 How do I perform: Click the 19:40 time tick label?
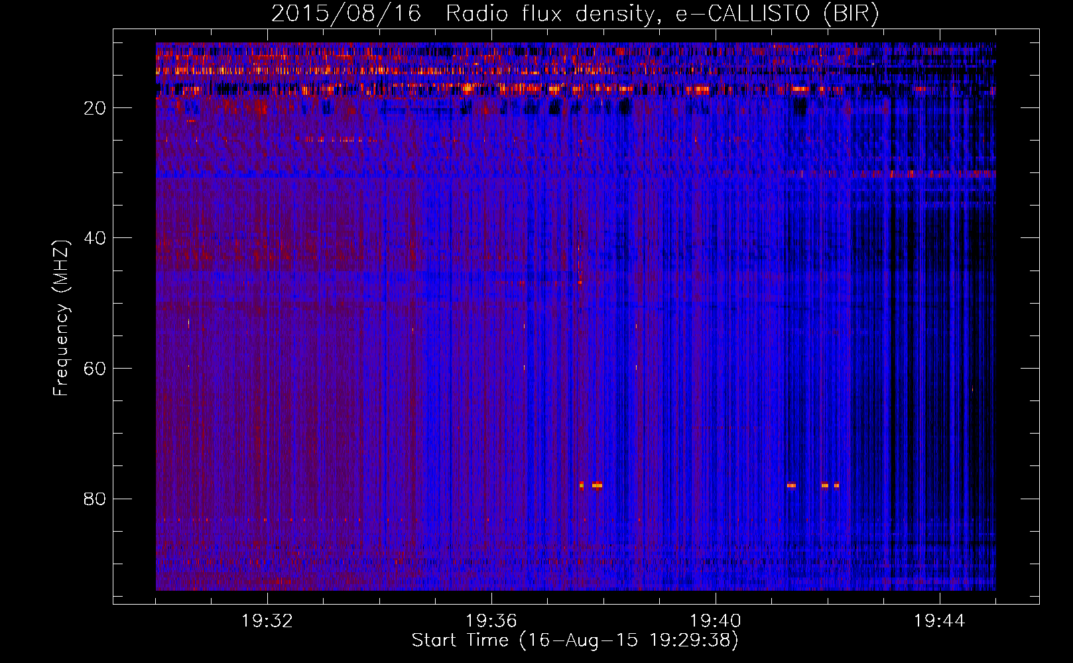[x=716, y=621]
